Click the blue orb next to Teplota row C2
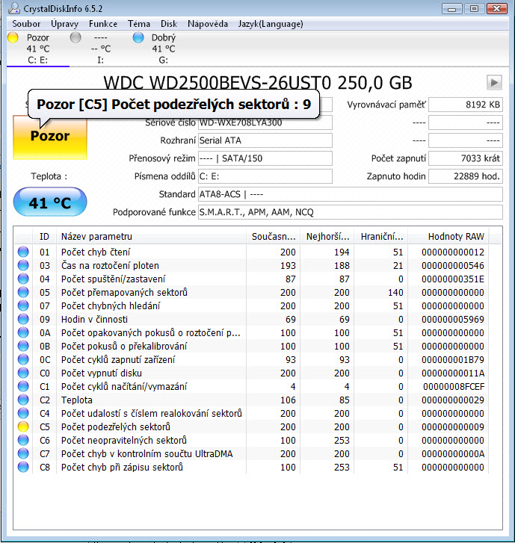515x543 pixels. coord(23,400)
